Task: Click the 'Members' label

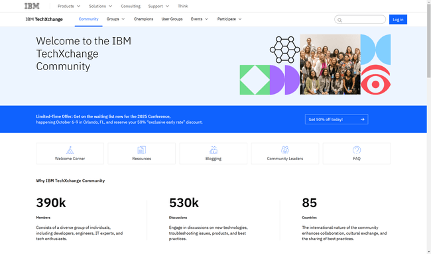Action: pos(43,218)
